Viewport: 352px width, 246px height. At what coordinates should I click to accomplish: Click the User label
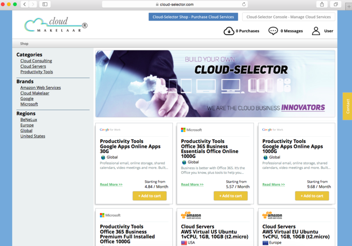329,31
